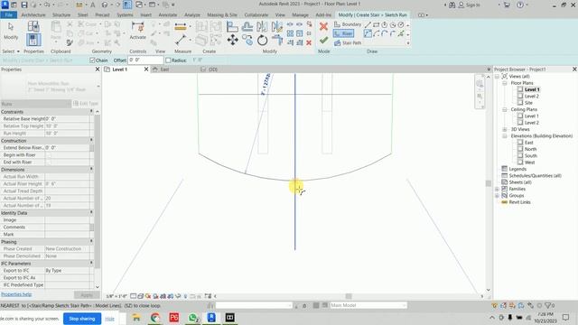
Task: Open WhatsApp from the taskbar
Action: [x=192, y=318]
